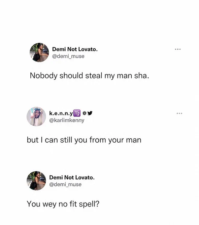This screenshot has height=225, width=199.
Task: Open the three-dot menu on Demi's first tweet
Action: [x=178, y=49]
